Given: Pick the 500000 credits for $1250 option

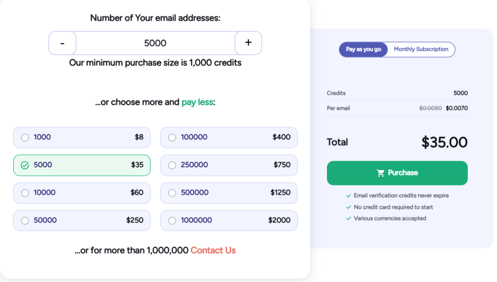Looking at the screenshot, I should (x=229, y=193).
